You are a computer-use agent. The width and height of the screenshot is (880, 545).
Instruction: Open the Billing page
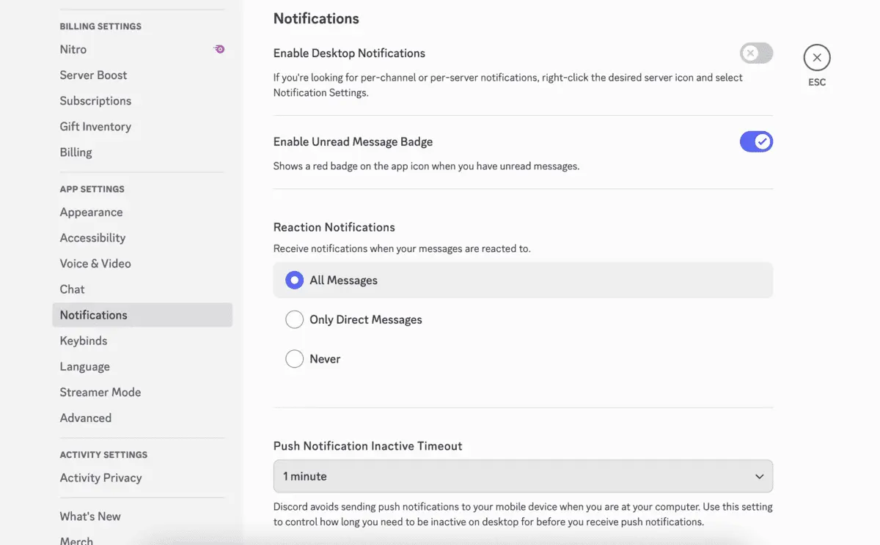[76, 152]
